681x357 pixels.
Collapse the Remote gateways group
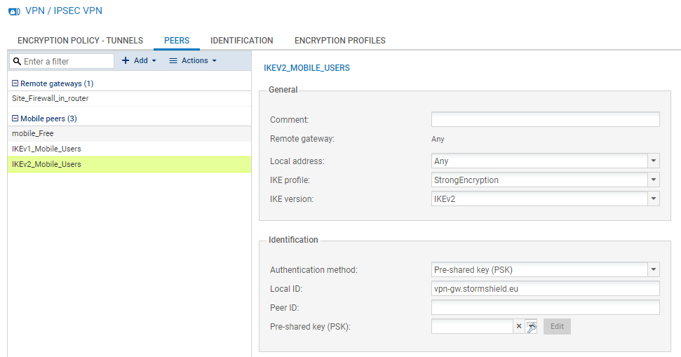tap(15, 83)
